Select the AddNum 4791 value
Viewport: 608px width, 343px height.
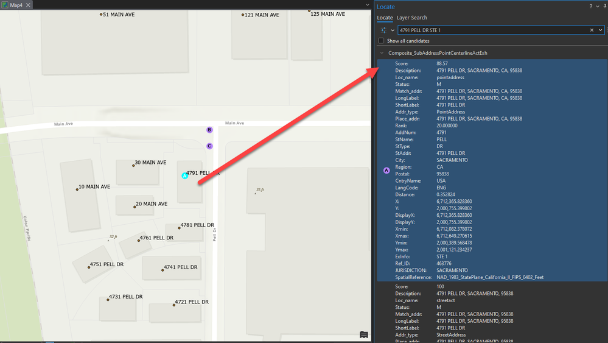coord(441,133)
